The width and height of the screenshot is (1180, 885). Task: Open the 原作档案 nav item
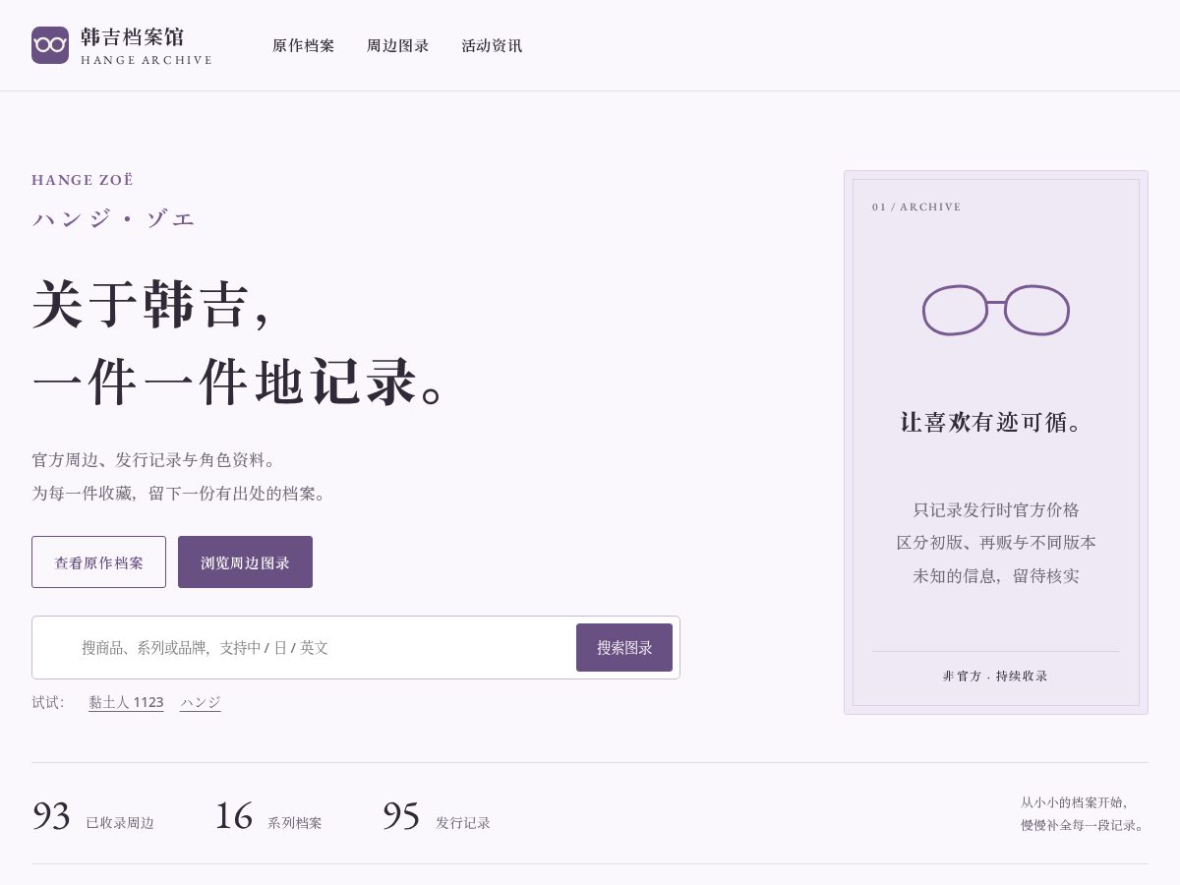[304, 46]
